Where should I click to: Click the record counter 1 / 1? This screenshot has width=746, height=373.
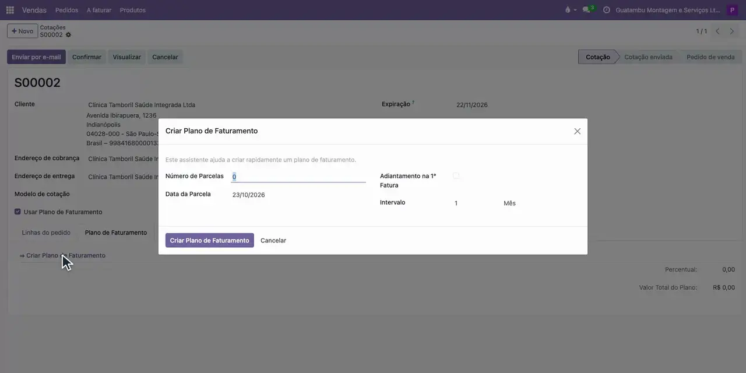coord(702,31)
